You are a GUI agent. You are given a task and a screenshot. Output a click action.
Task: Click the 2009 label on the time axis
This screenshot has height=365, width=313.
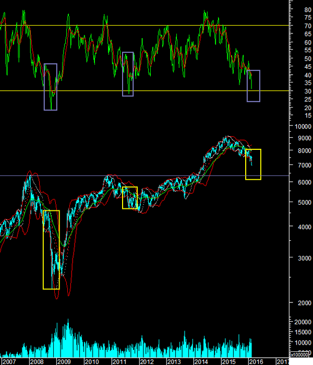click(x=63, y=361)
